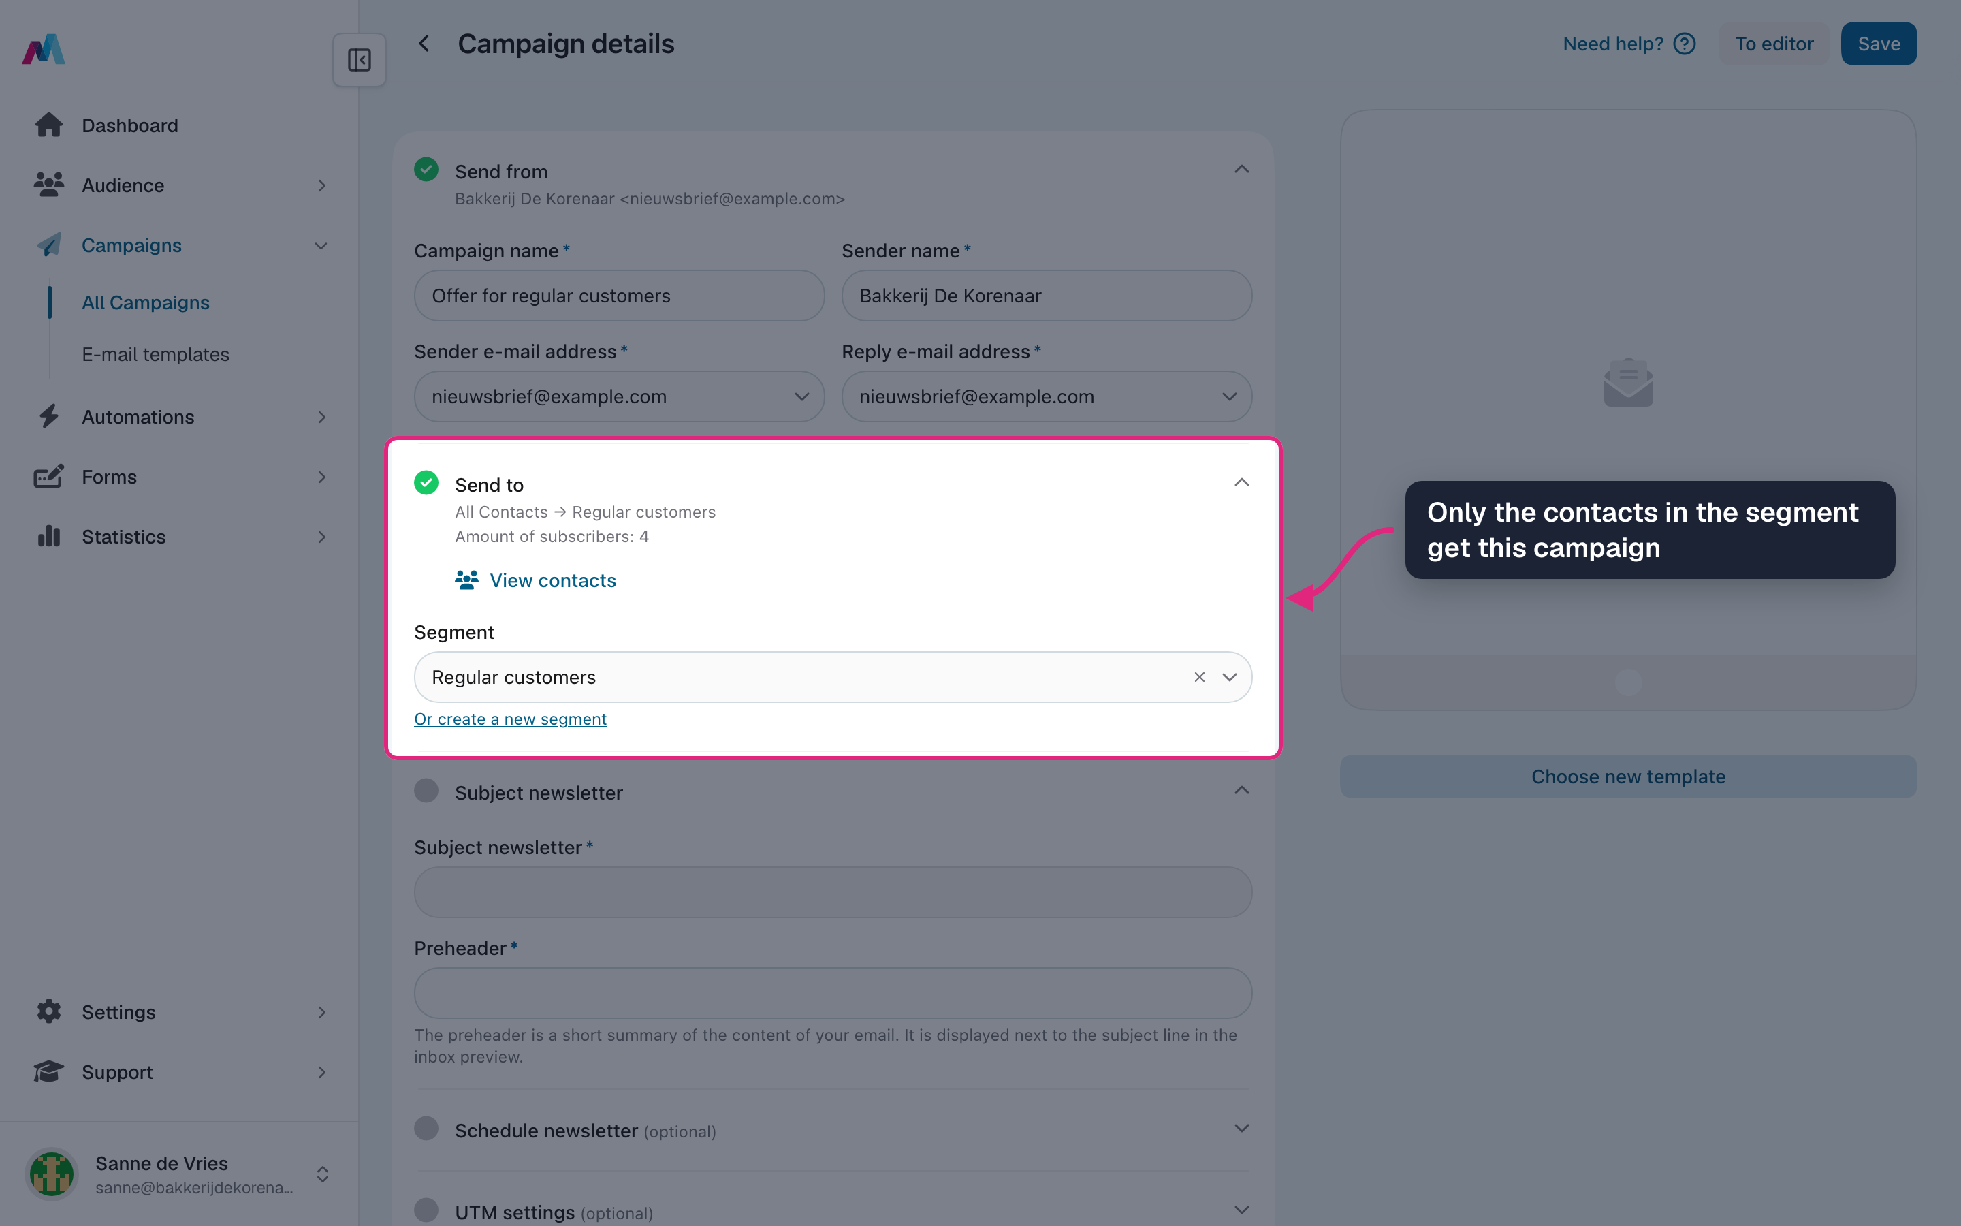
Task: Expand the UTM settings section
Action: click(x=1241, y=1210)
